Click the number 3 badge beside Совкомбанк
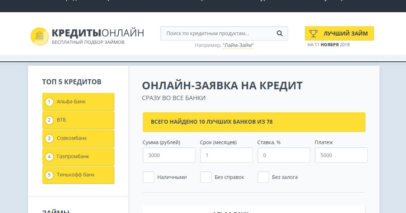Image resolution: width=406 pixels, height=213 pixels. 49,138
